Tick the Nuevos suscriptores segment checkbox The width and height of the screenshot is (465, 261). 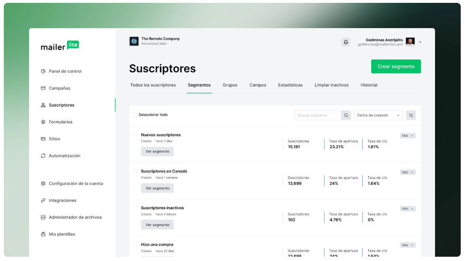coord(135,135)
